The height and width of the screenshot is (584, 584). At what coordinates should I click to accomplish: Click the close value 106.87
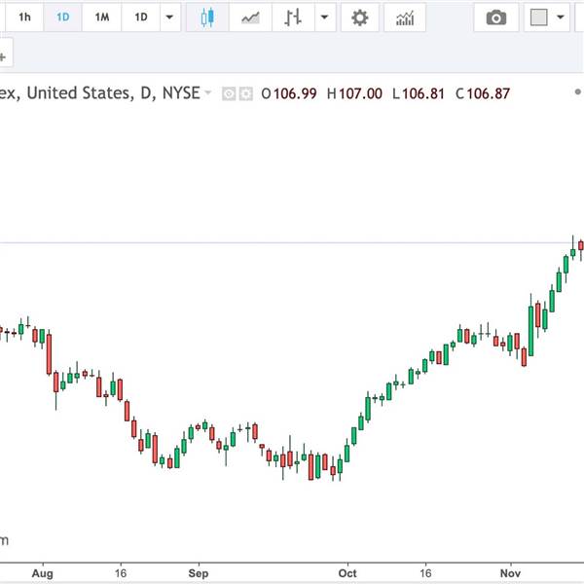coord(489,93)
